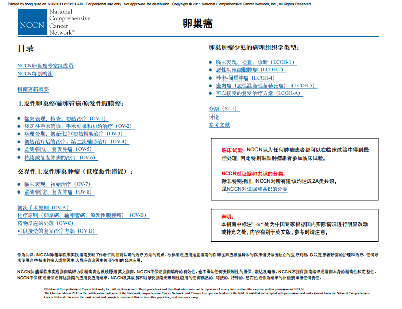Open 临床表现、检查、诊断 (LCOH-1) link
The width and height of the screenshot is (402, 309).
click(256, 62)
